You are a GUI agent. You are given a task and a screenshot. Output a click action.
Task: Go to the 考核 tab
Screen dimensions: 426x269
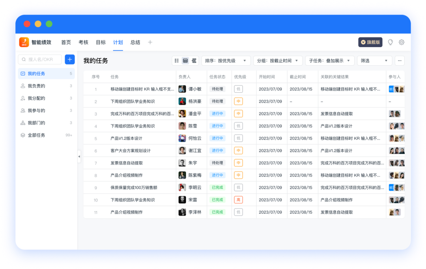[83, 42]
